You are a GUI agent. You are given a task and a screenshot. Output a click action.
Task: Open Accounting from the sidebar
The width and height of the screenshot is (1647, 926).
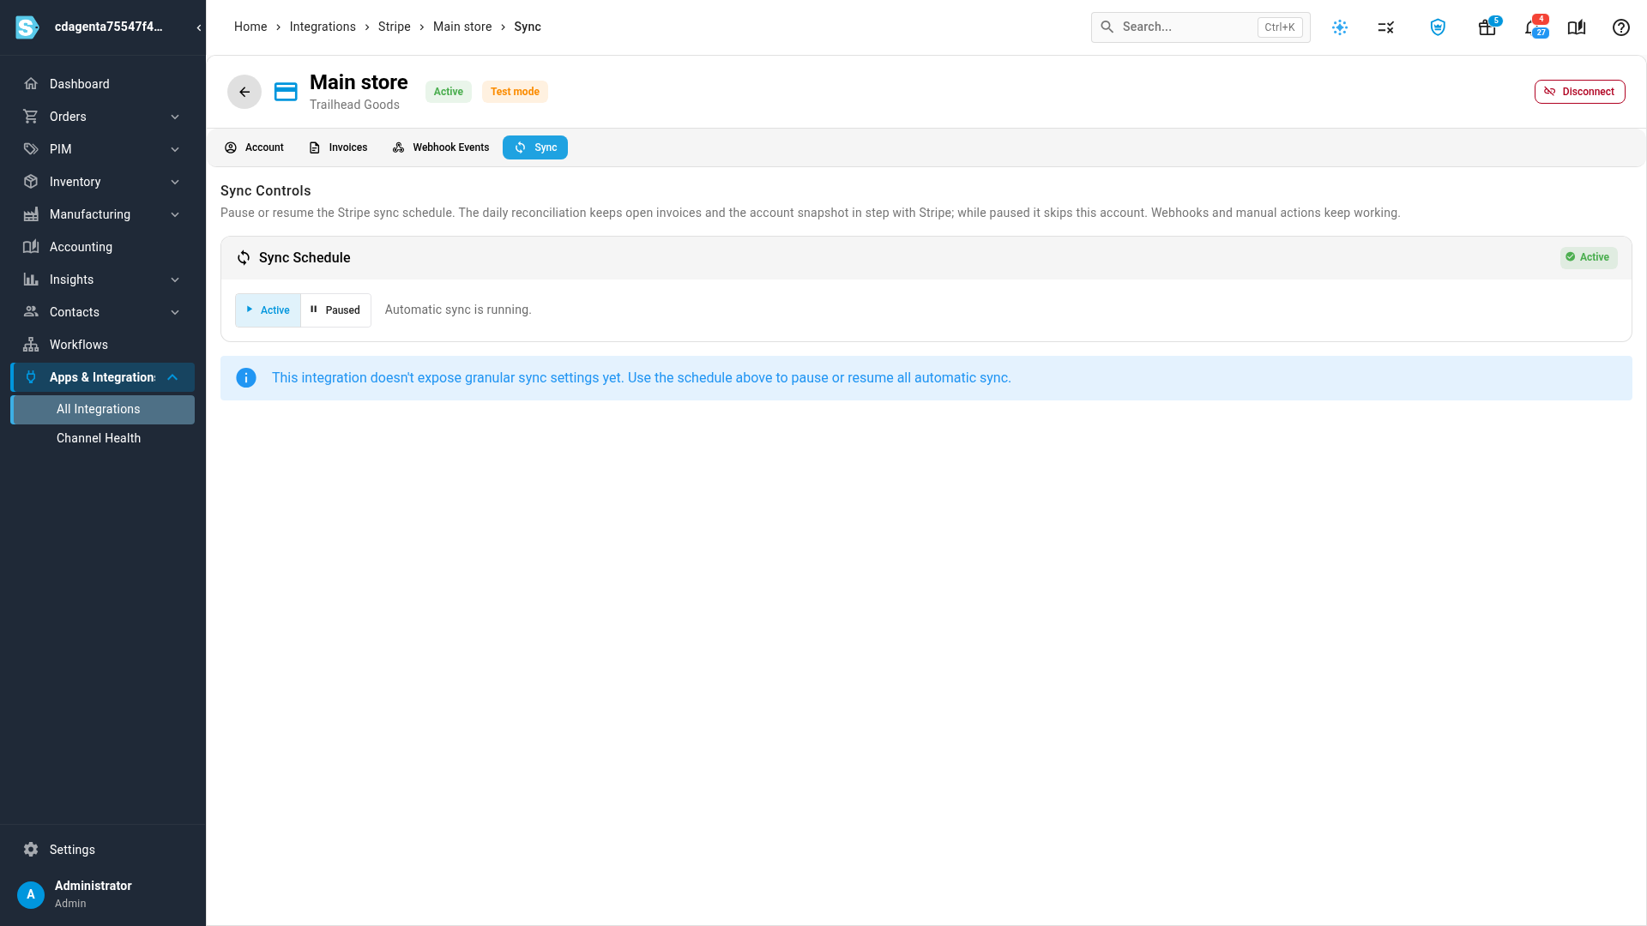[103, 247]
